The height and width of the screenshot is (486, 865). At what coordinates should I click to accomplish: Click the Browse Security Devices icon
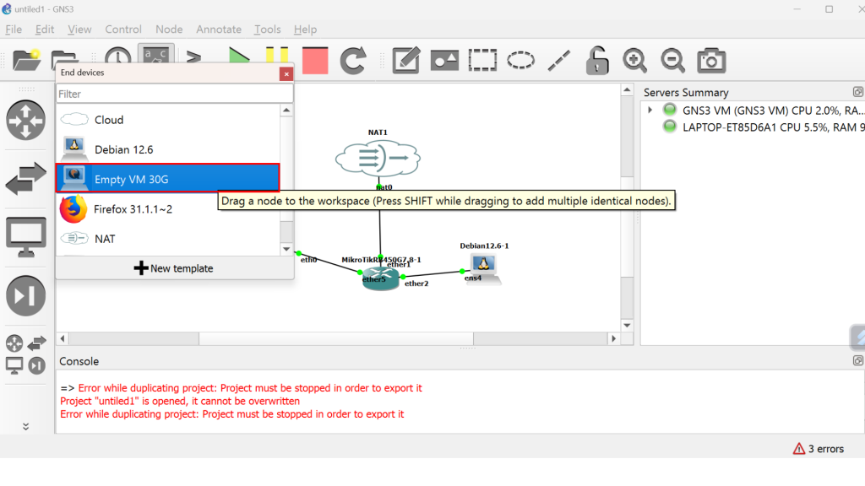click(x=26, y=296)
